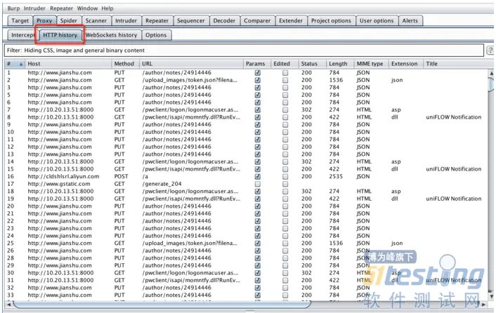This screenshot has height=313, width=496.
Task: Click 302 status in row 14
Action: tap(306, 161)
